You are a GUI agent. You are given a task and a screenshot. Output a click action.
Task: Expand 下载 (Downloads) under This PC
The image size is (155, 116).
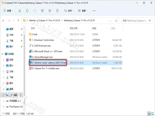coord(4,77)
